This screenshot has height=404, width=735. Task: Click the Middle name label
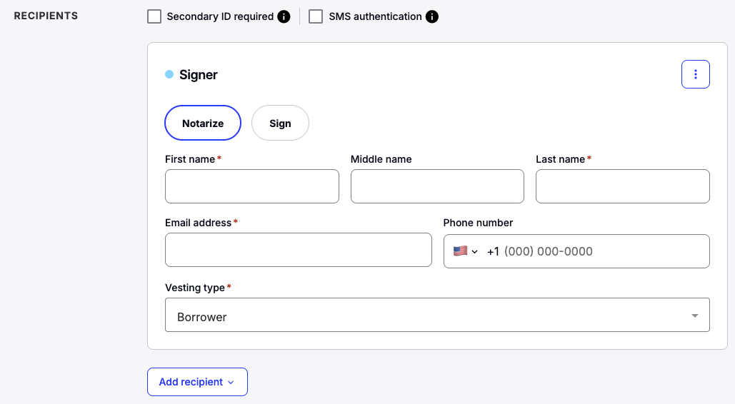click(x=381, y=159)
